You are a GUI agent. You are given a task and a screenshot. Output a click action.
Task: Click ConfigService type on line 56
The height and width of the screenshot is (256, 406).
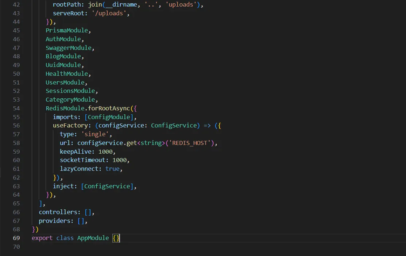[x=174, y=125]
